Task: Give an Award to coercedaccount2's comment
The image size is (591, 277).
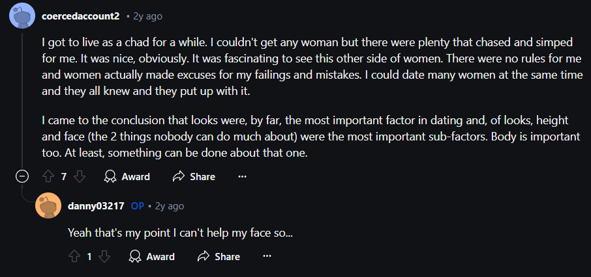Action: [x=127, y=176]
